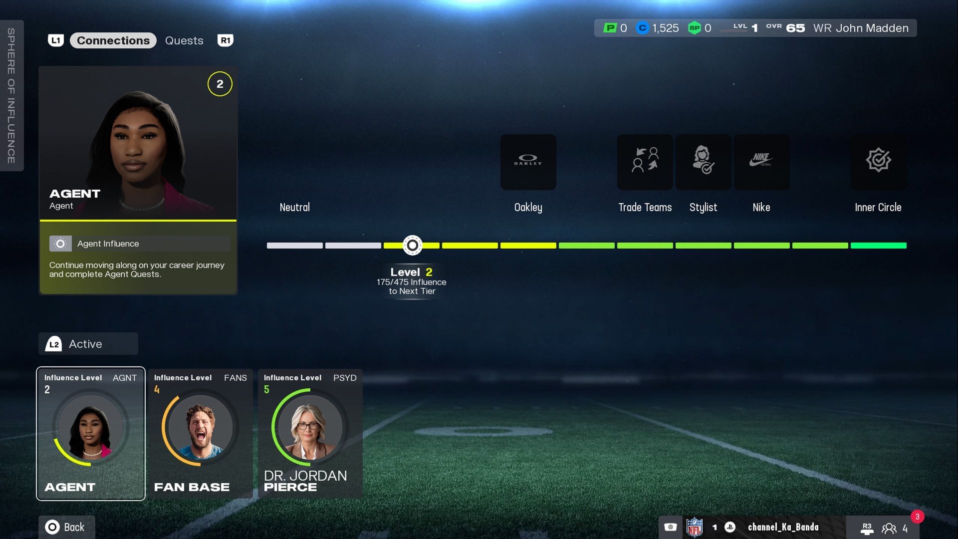This screenshot has height=539, width=958.
Task: Click the level 2 badge on Agent card
Action: [220, 84]
